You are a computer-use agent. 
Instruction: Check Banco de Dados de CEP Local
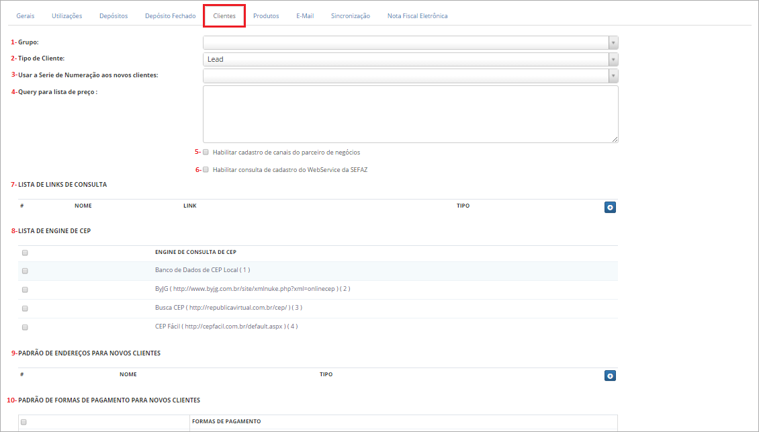25,271
